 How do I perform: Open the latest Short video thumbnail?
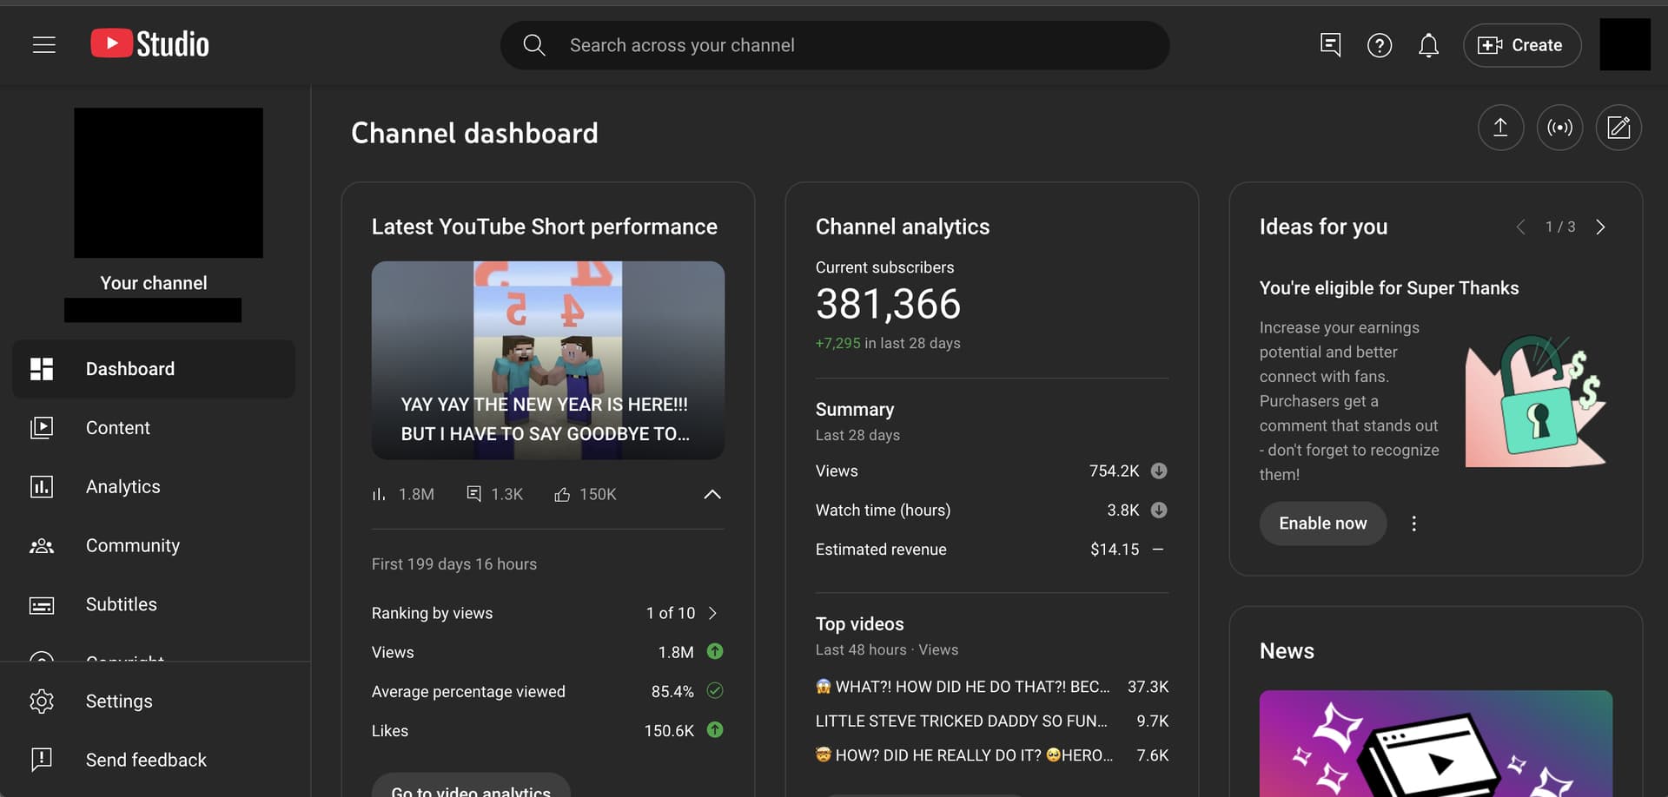(x=548, y=360)
